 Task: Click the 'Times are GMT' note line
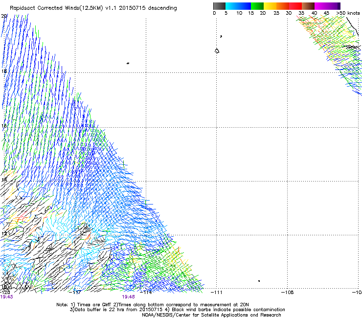pyautogui.click(x=153, y=305)
